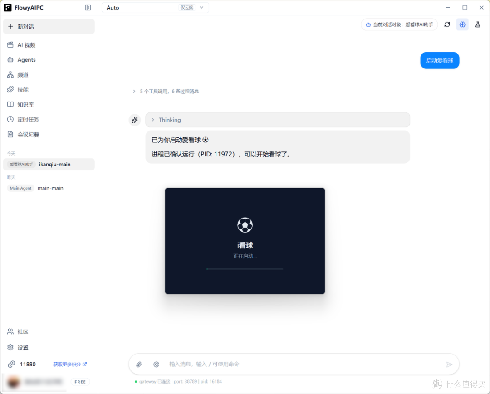Click the FREE plan badge

pyautogui.click(x=80, y=382)
